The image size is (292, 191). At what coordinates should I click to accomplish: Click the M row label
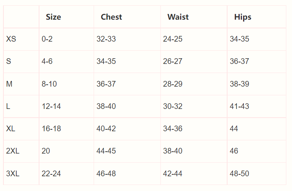[9, 84]
